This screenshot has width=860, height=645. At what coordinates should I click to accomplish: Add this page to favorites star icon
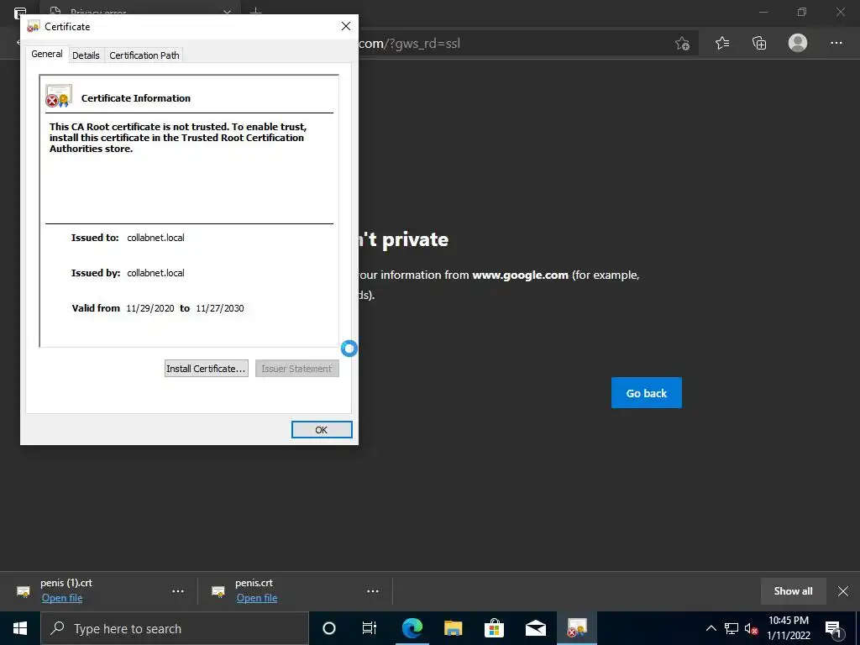(682, 44)
